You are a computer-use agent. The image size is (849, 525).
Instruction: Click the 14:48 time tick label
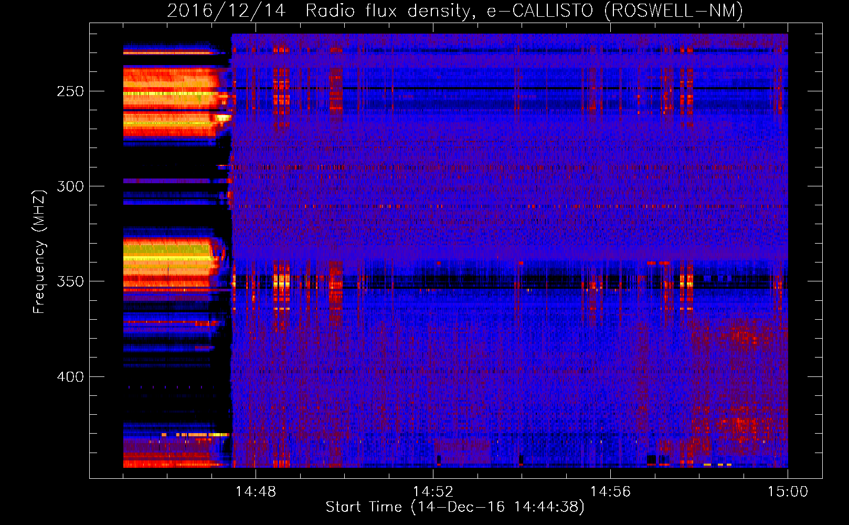pos(256,492)
